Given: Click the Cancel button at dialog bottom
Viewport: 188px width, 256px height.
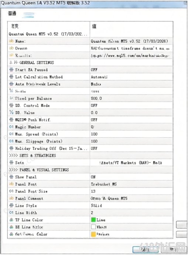Looking at the screenshot, I should 173,249.
